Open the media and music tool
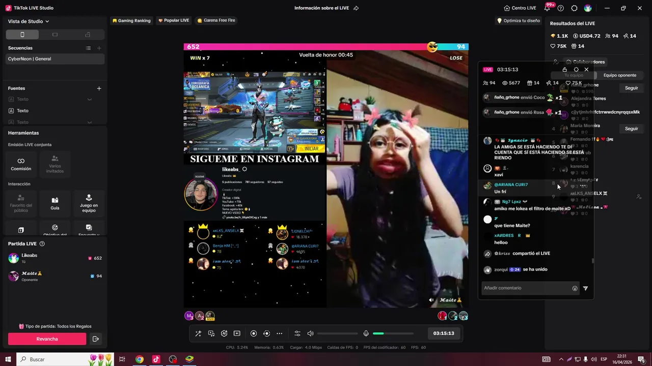 [x=211, y=333]
